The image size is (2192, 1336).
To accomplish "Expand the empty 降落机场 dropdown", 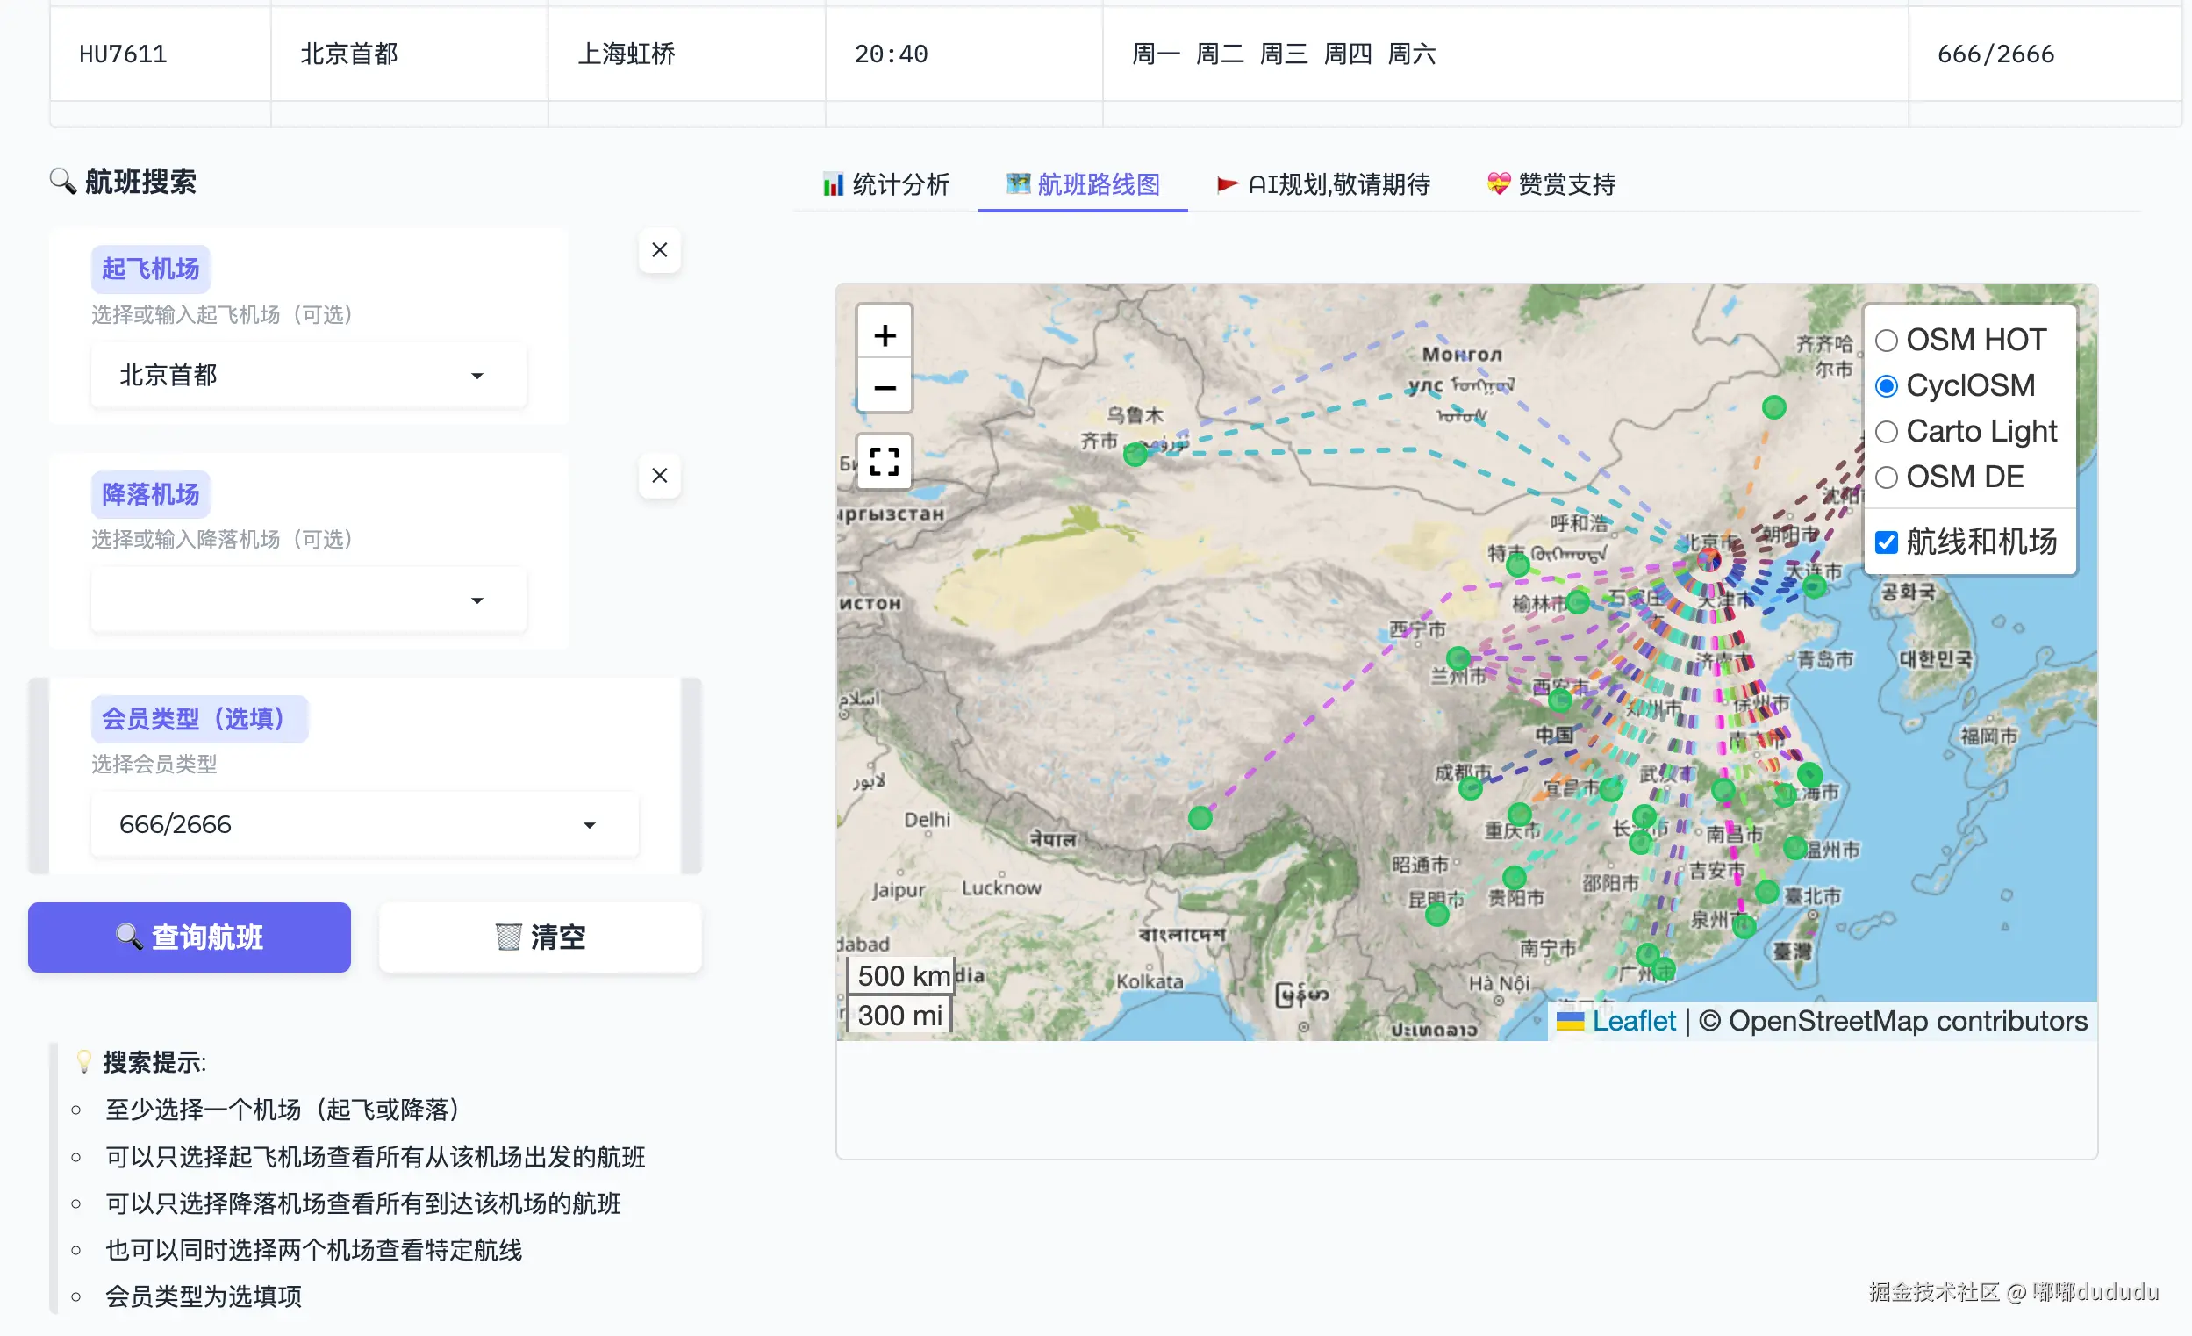I will 308,600.
